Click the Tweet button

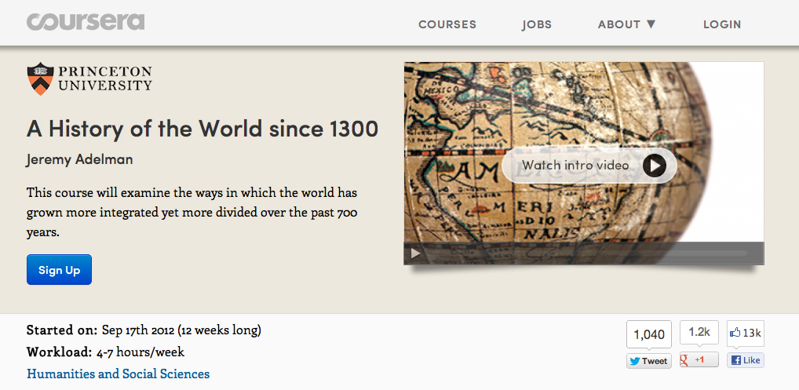point(648,361)
